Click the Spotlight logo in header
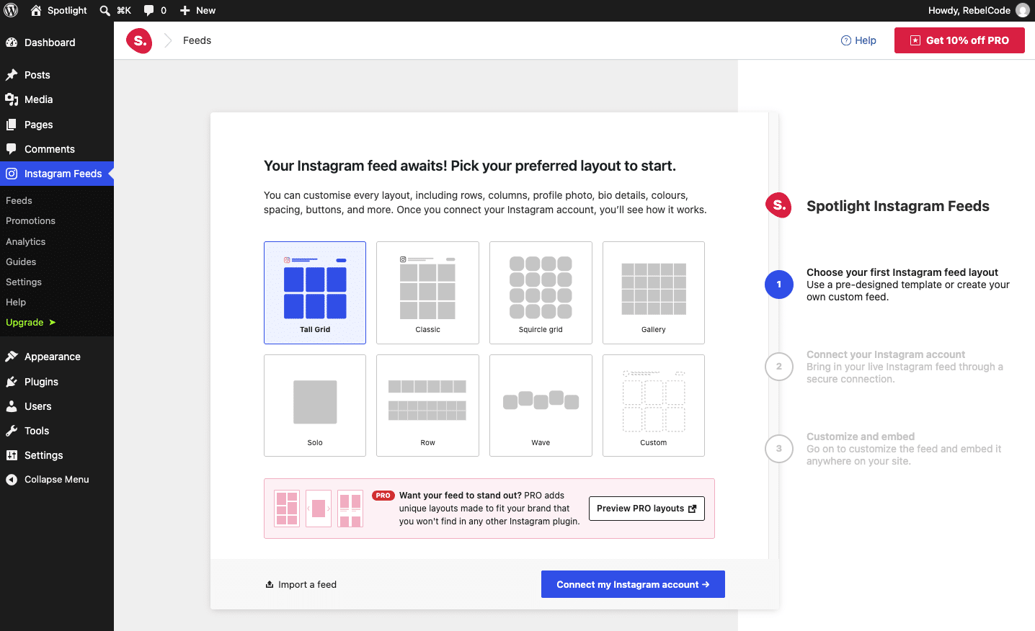 coord(139,41)
